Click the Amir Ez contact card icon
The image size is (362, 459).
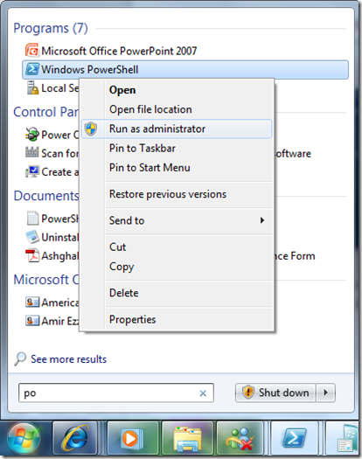32,321
